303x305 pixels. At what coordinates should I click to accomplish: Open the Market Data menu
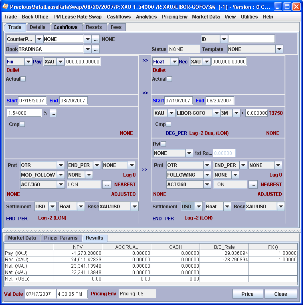(206, 17)
